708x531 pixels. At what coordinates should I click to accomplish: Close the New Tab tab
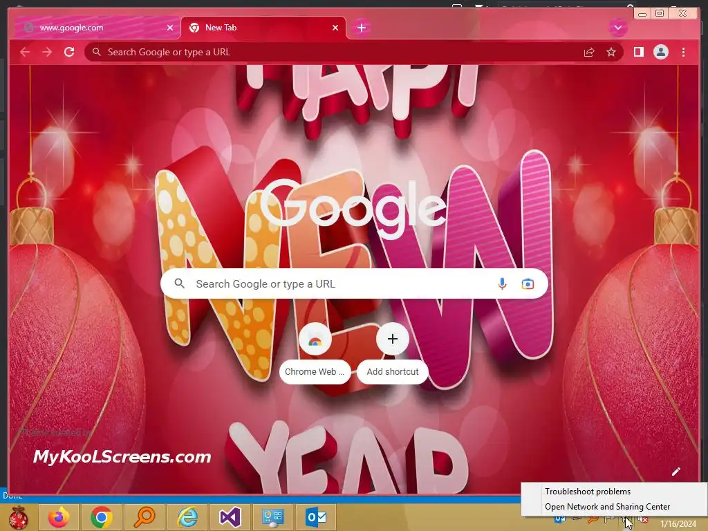(335, 28)
